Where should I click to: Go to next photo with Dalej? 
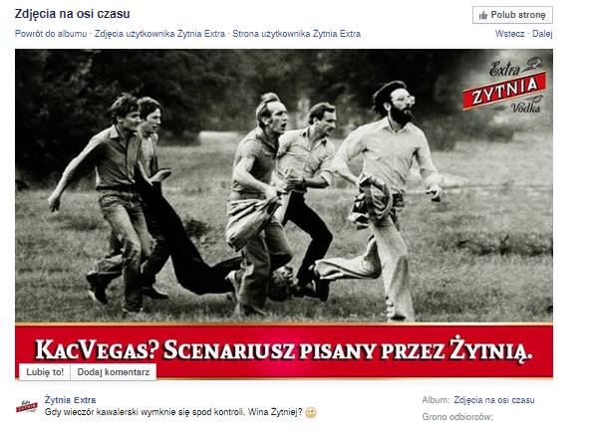542,34
